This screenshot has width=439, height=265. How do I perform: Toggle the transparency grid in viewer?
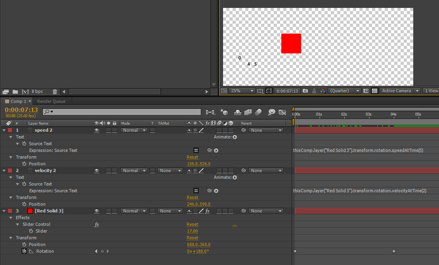(x=374, y=91)
